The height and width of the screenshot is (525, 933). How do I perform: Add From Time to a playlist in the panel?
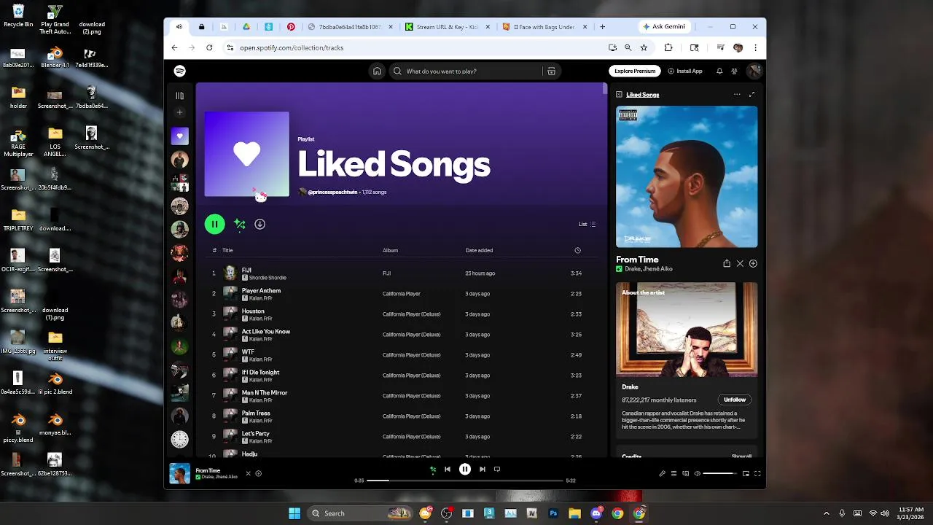753,263
